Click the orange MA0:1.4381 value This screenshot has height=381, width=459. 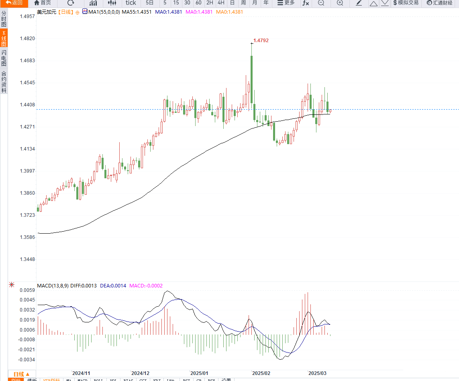[x=230, y=12]
